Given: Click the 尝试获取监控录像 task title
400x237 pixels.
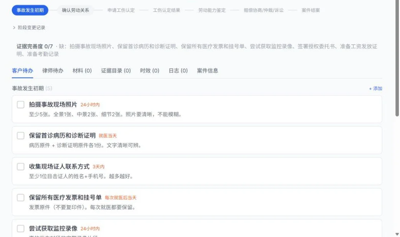Looking at the screenshot, I should (x=53, y=228).
